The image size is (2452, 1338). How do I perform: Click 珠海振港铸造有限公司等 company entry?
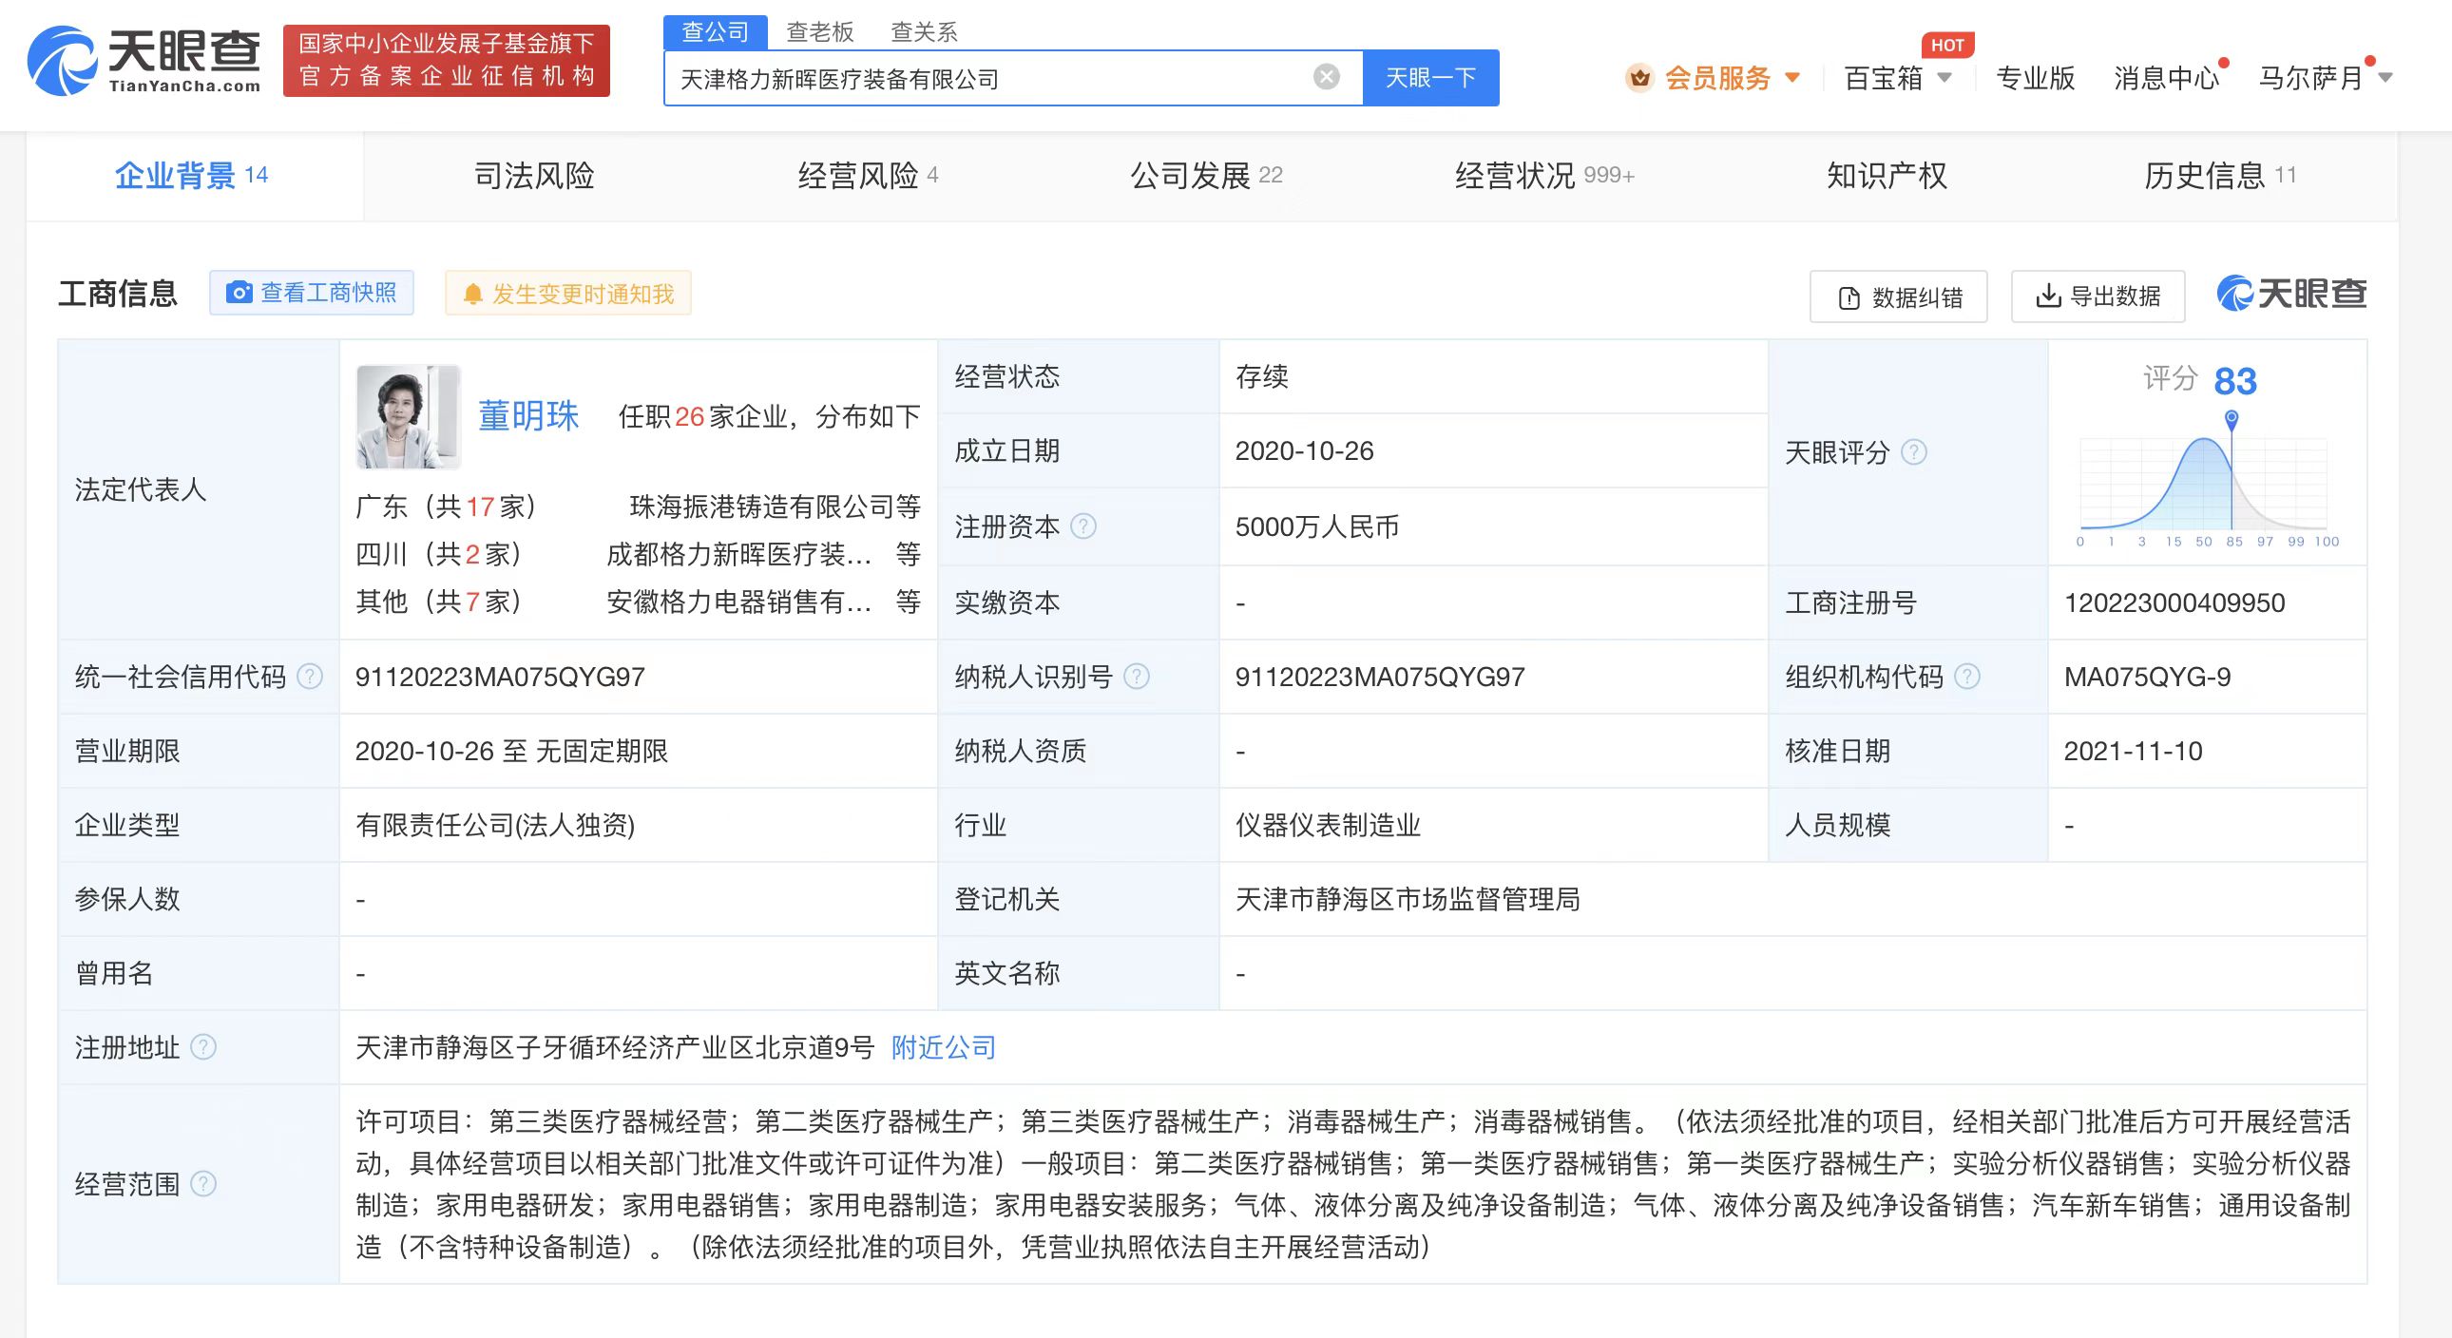775,507
